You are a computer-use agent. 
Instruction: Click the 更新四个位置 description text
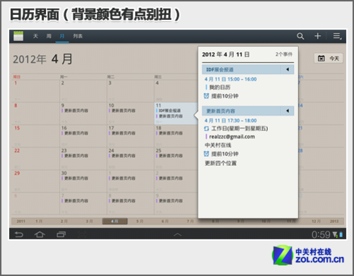(220, 163)
